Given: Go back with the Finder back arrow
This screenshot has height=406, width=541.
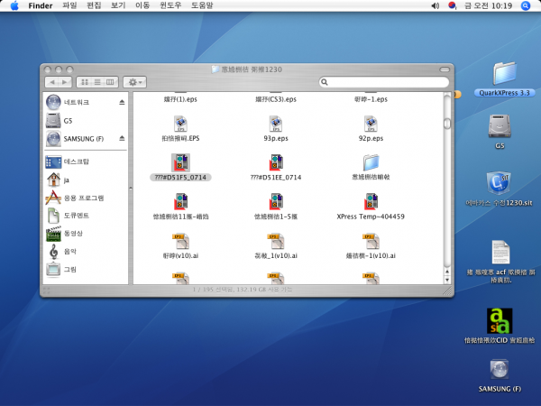Looking at the screenshot, I should [51, 82].
